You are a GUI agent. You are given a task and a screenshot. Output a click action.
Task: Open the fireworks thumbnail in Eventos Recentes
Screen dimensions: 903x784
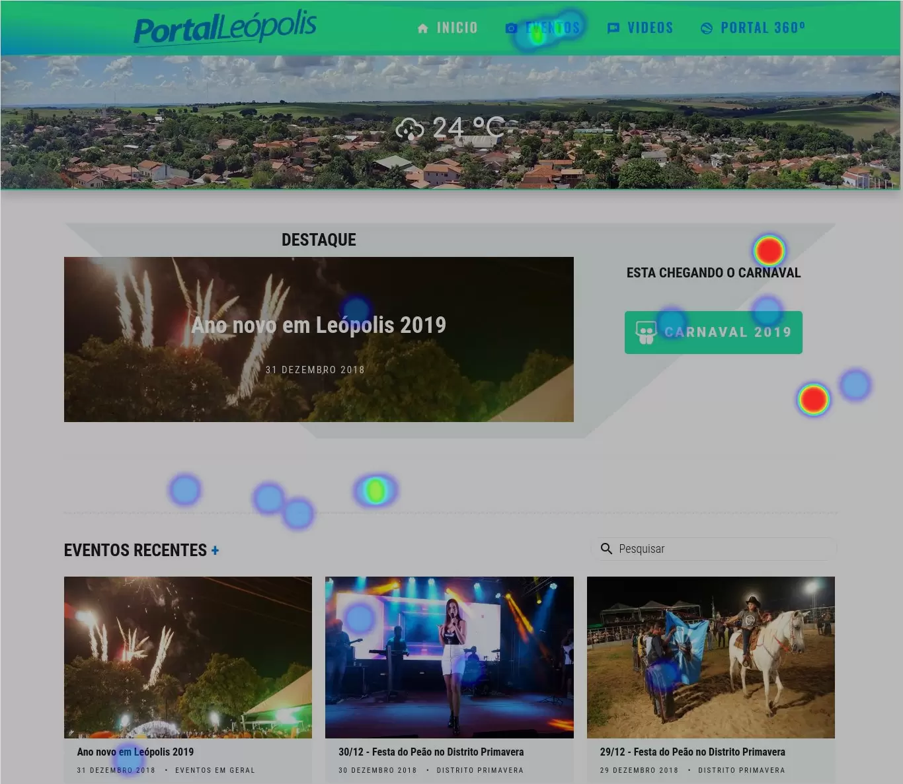click(x=188, y=657)
